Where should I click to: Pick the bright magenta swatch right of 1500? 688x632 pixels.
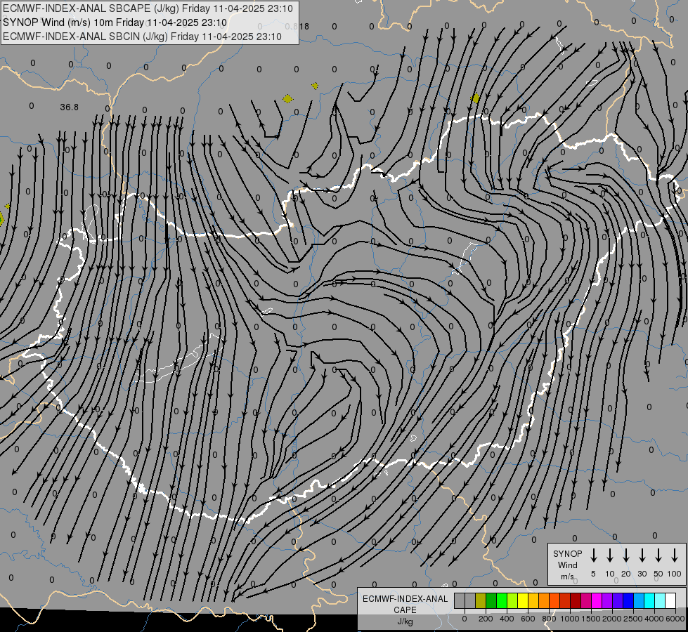(597, 600)
